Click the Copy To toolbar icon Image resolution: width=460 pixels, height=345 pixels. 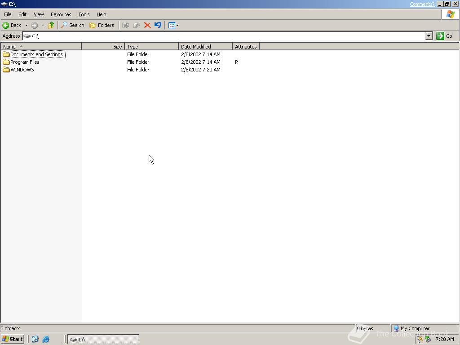click(137, 25)
